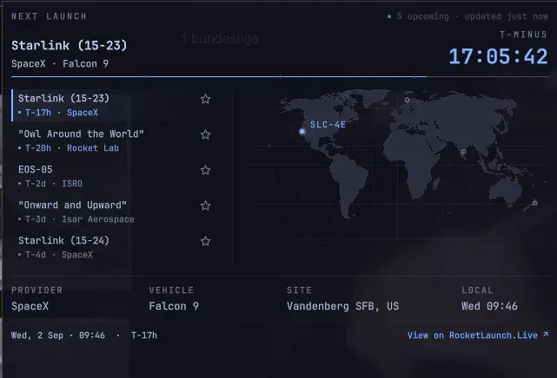Click the Falcon 9 vehicle value

point(174,306)
